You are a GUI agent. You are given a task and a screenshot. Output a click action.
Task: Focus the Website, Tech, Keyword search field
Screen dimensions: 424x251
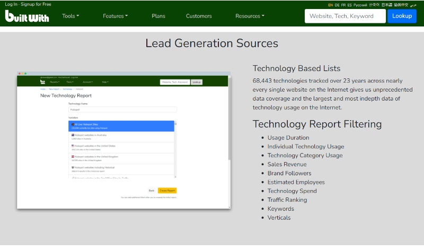(344, 16)
